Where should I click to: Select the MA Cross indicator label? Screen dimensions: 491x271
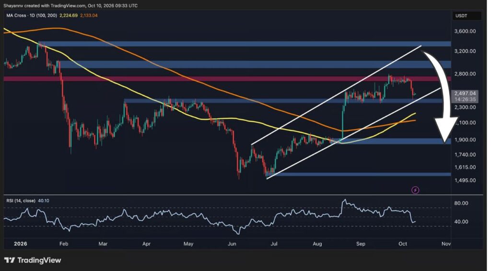[x=32, y=15]
